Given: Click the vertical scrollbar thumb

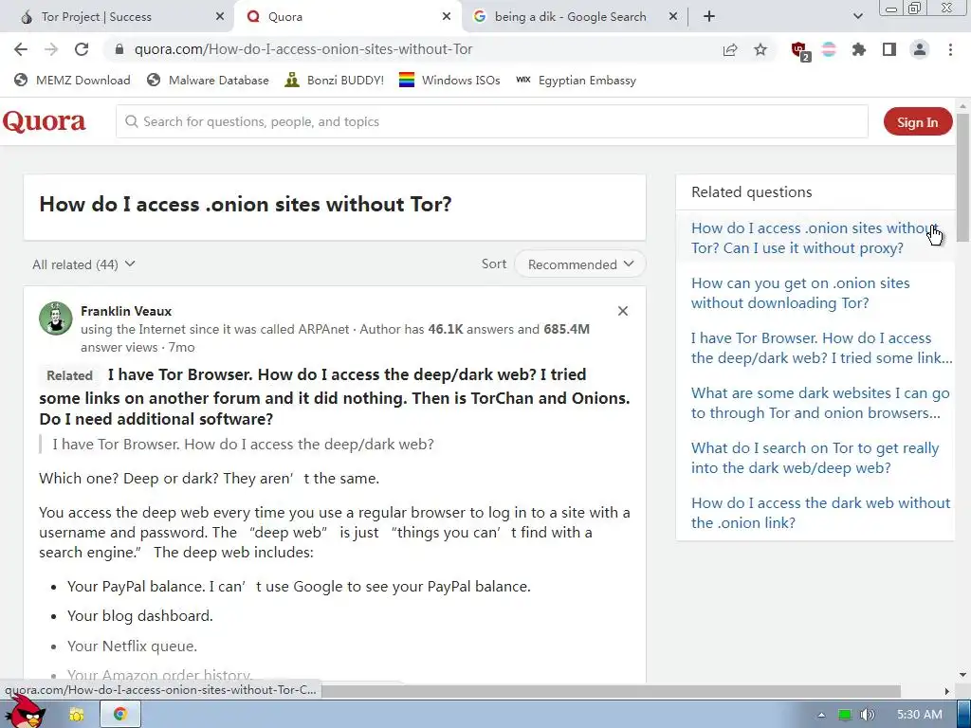Looking at the screenshot, I should point(963,177).
